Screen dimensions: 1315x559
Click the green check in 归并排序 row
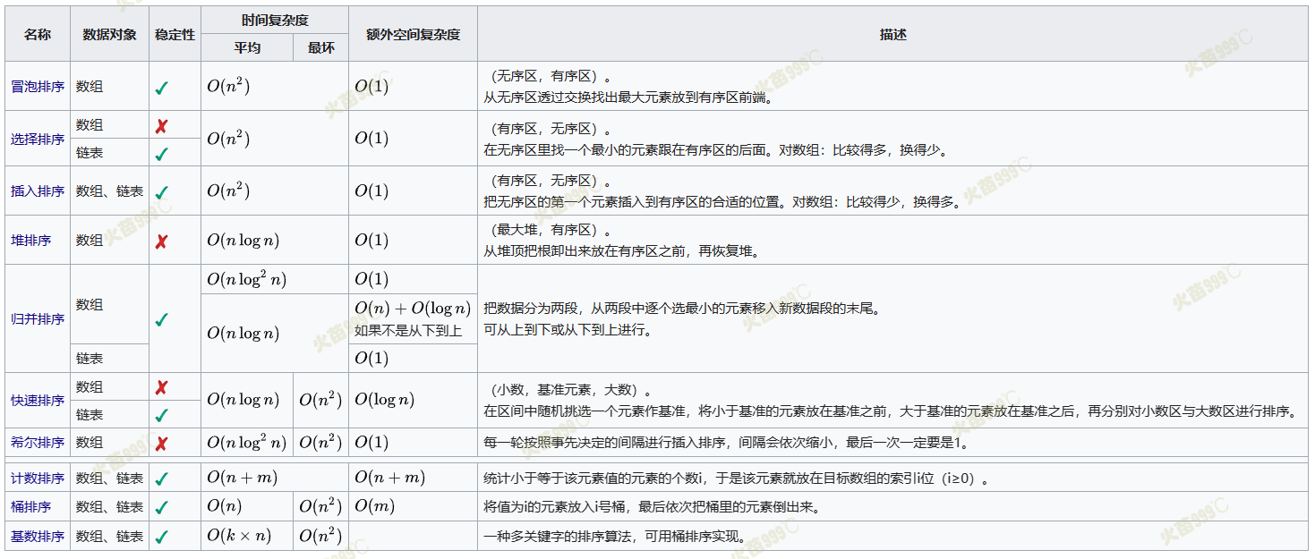[x=161, y=319]
